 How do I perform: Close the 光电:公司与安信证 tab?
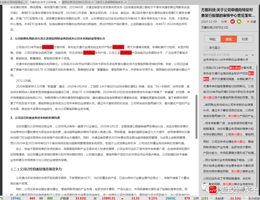click(26, 2)
